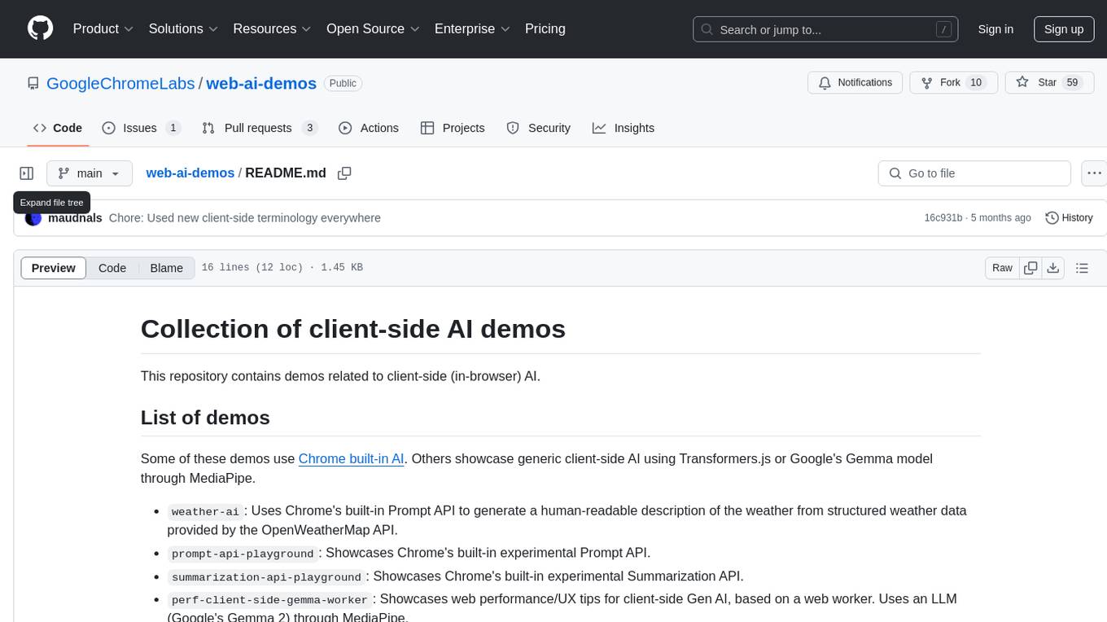Open the commit message about client-side terminology

click(x=245, y=217)
